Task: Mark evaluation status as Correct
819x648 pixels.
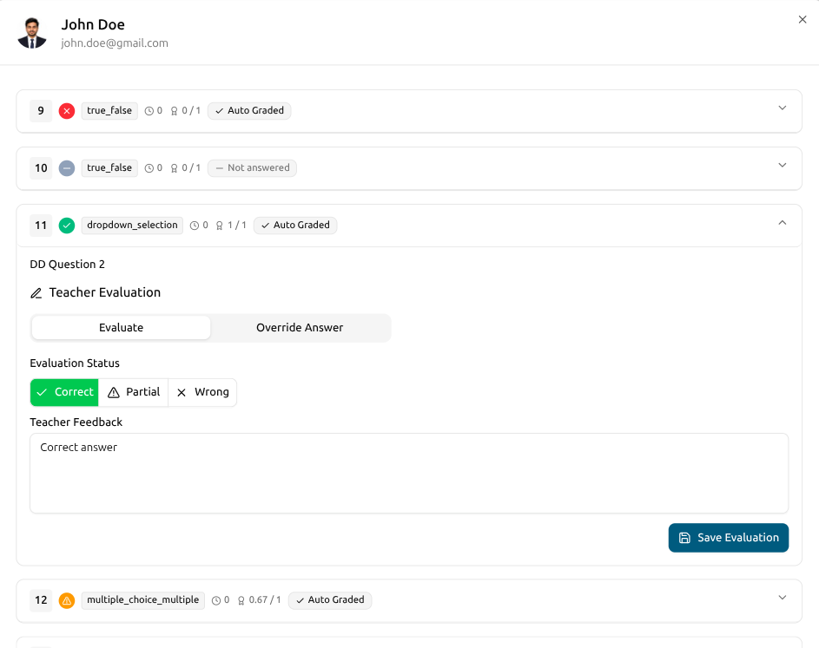Action: click(x=64, y=392)
